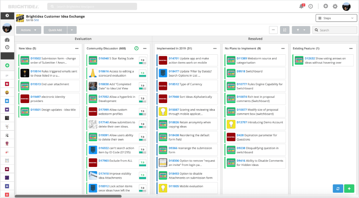Screen dimensions: 359x198
Task: Expand Quick Add arrow options
Action: click(x=72, y=30)
